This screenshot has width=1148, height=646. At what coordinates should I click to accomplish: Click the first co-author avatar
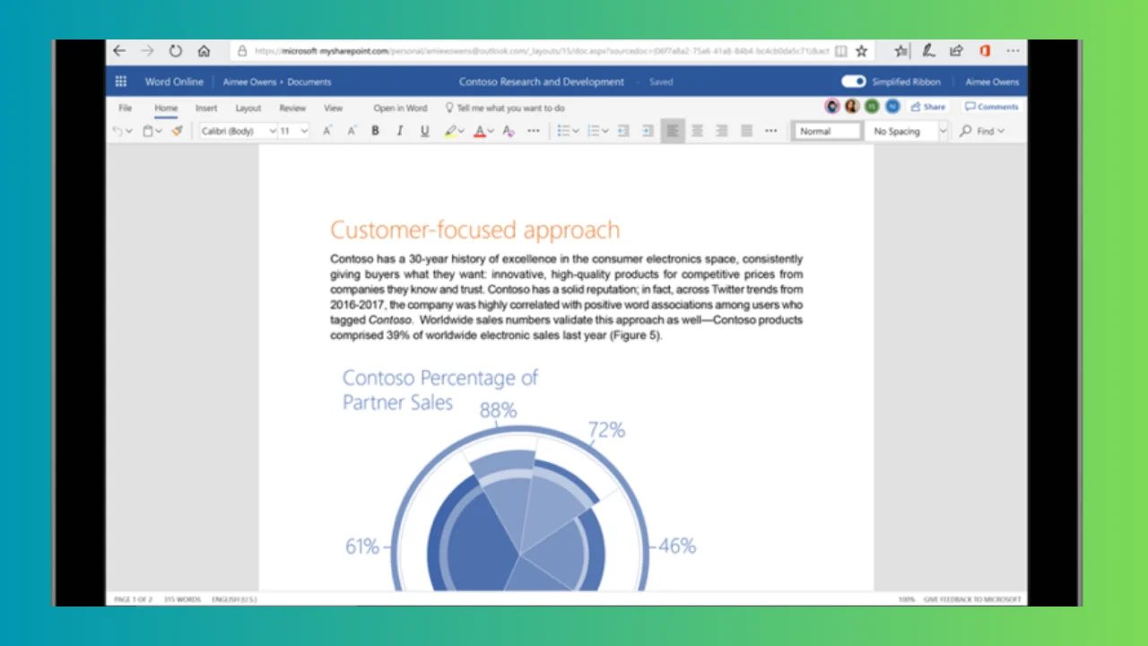click(832, 107)
